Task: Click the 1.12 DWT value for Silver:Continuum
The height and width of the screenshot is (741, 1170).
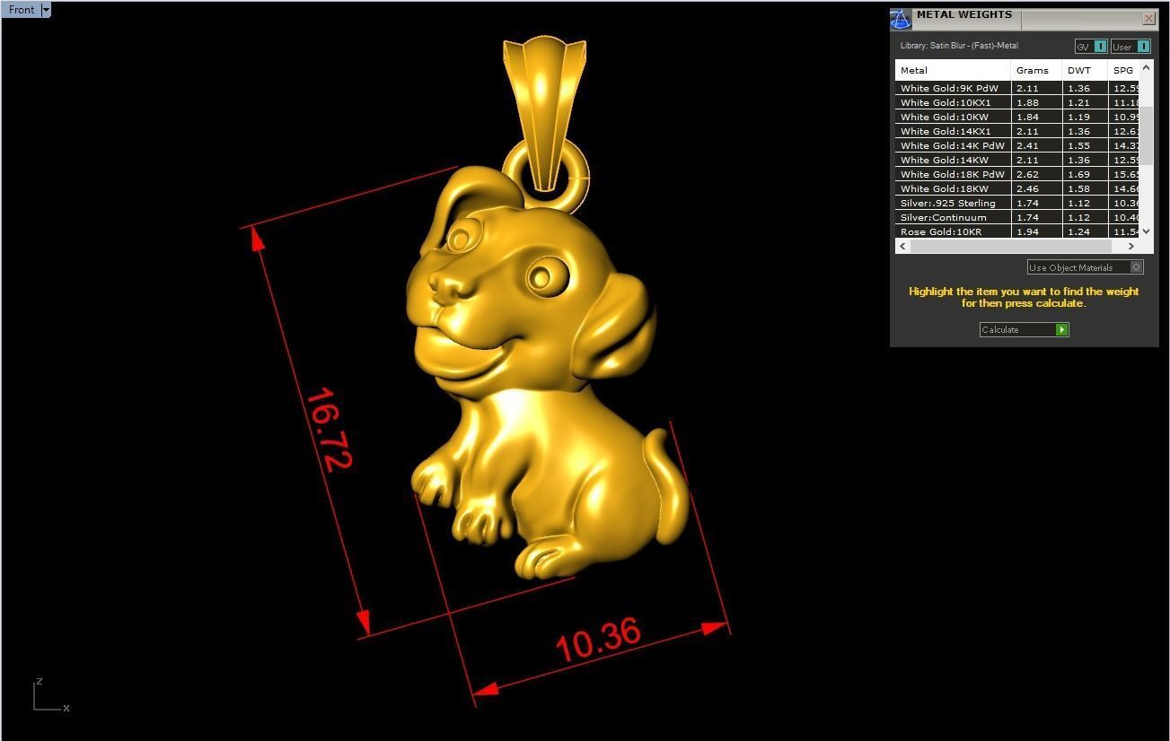Action: [x=1078, y=217]
